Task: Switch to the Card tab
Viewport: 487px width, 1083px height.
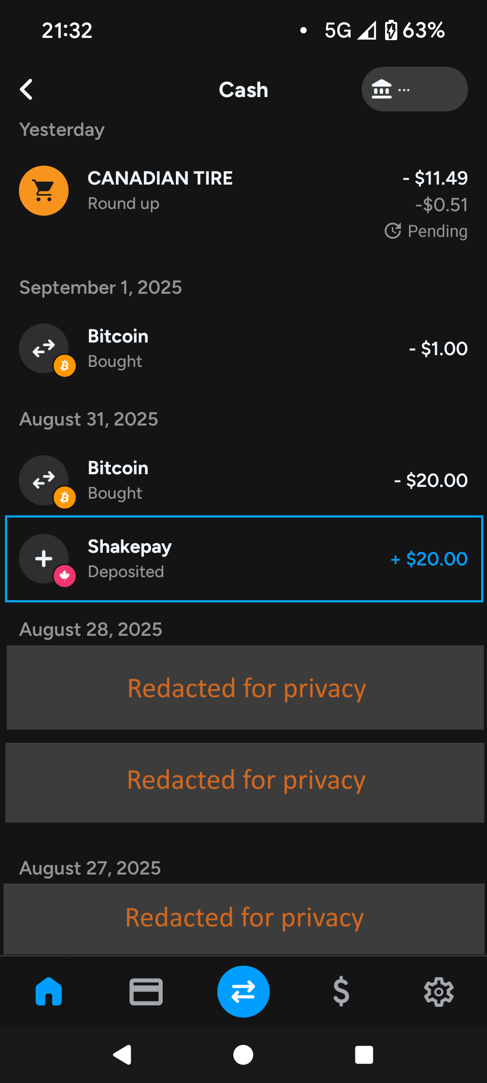Action: click(x=146, y=991)
